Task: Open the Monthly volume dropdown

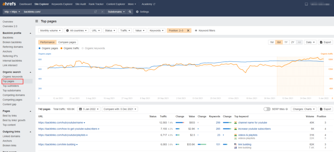Action: pyautogui.click(x=50, y=31)
